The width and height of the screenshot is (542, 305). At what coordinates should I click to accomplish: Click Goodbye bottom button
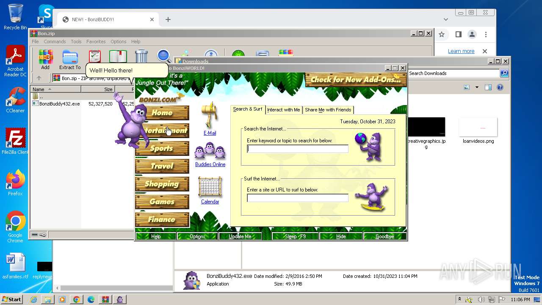384,236
